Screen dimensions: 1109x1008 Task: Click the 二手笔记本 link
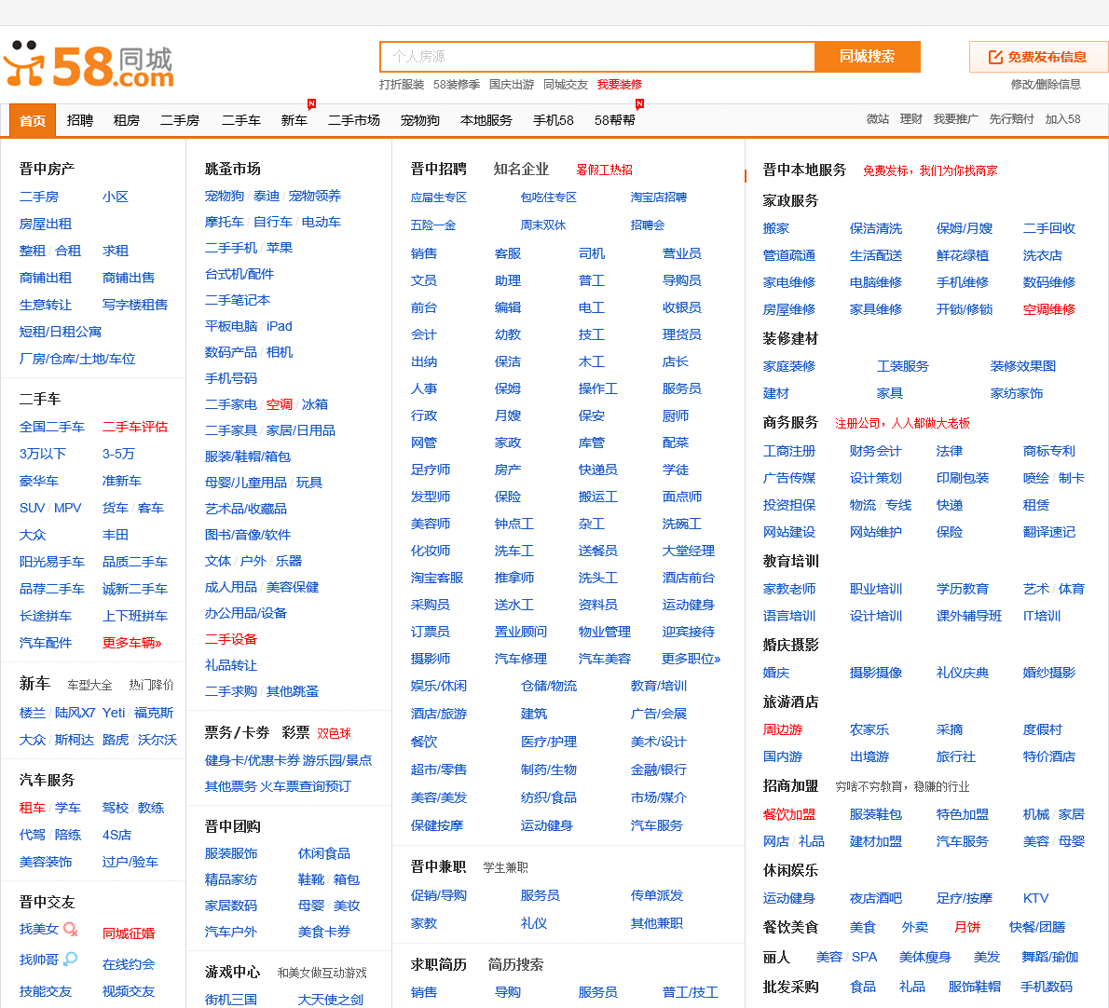pyautogui.click(x=238, y=300)
